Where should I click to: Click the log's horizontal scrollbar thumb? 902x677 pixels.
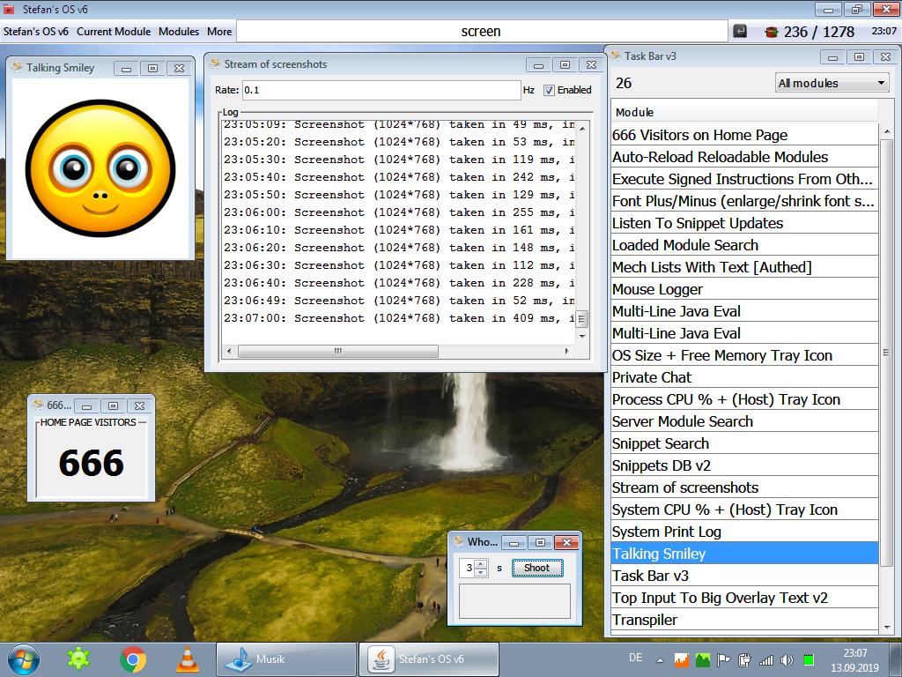tap(337, 351)
